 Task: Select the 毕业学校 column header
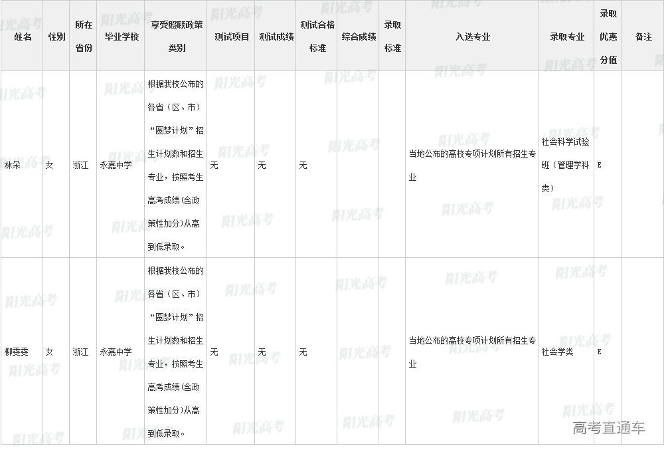click(x=122, y=37)
